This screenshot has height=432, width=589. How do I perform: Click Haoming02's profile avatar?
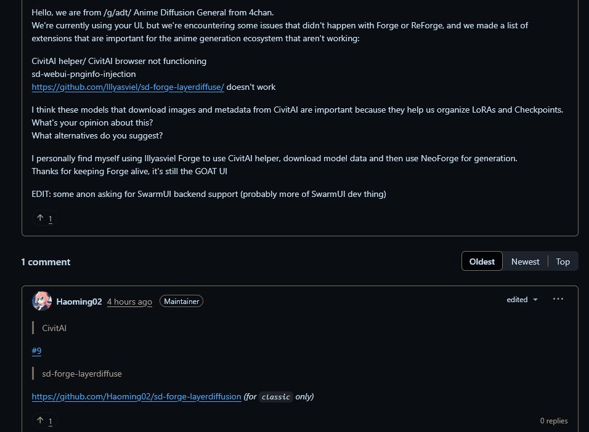pyautogui.click(x=42, y=301)
